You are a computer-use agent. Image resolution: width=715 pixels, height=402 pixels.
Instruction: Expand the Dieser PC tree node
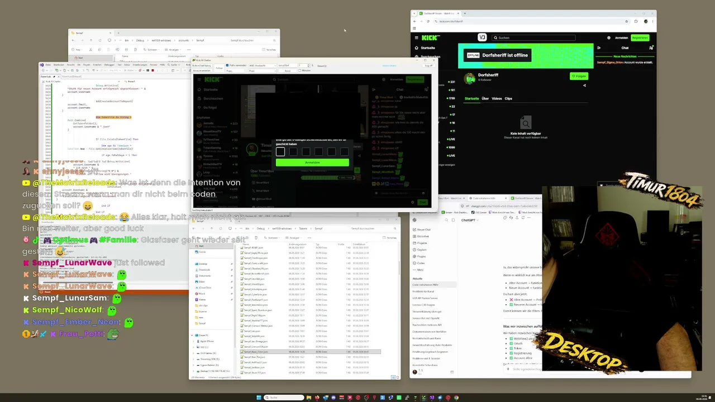coord(193,335)
